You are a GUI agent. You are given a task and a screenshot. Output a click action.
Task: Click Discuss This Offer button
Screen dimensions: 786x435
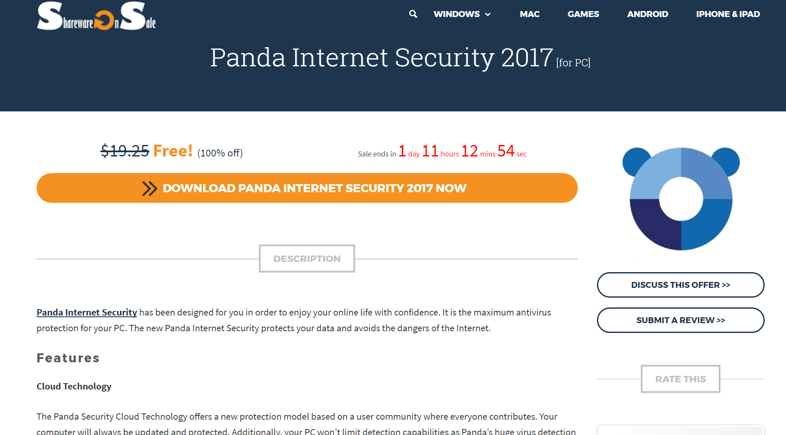680,285
